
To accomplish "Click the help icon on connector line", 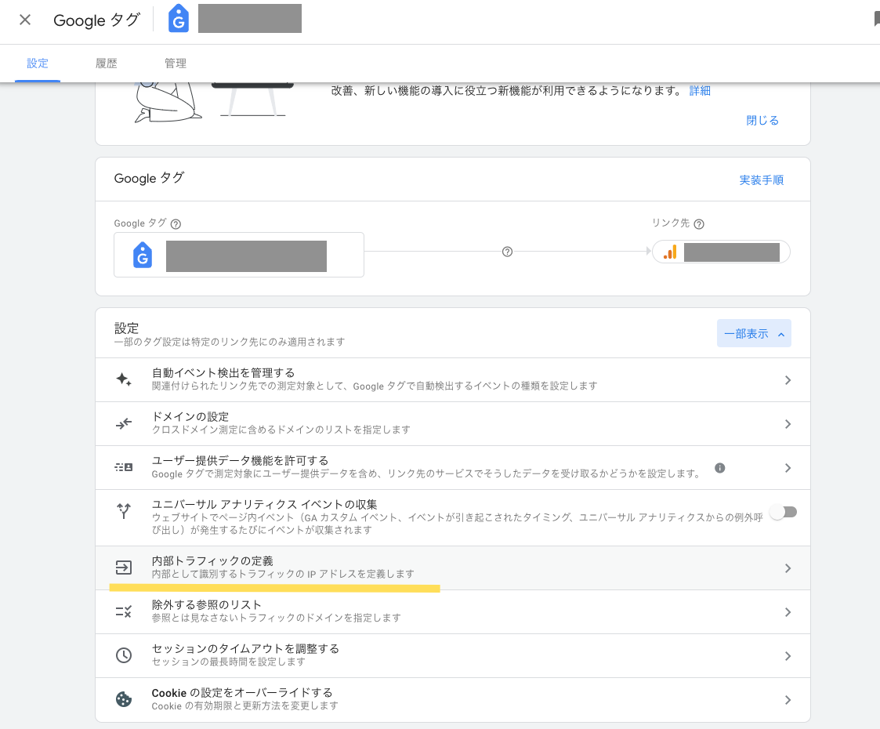I will [507, 252].
